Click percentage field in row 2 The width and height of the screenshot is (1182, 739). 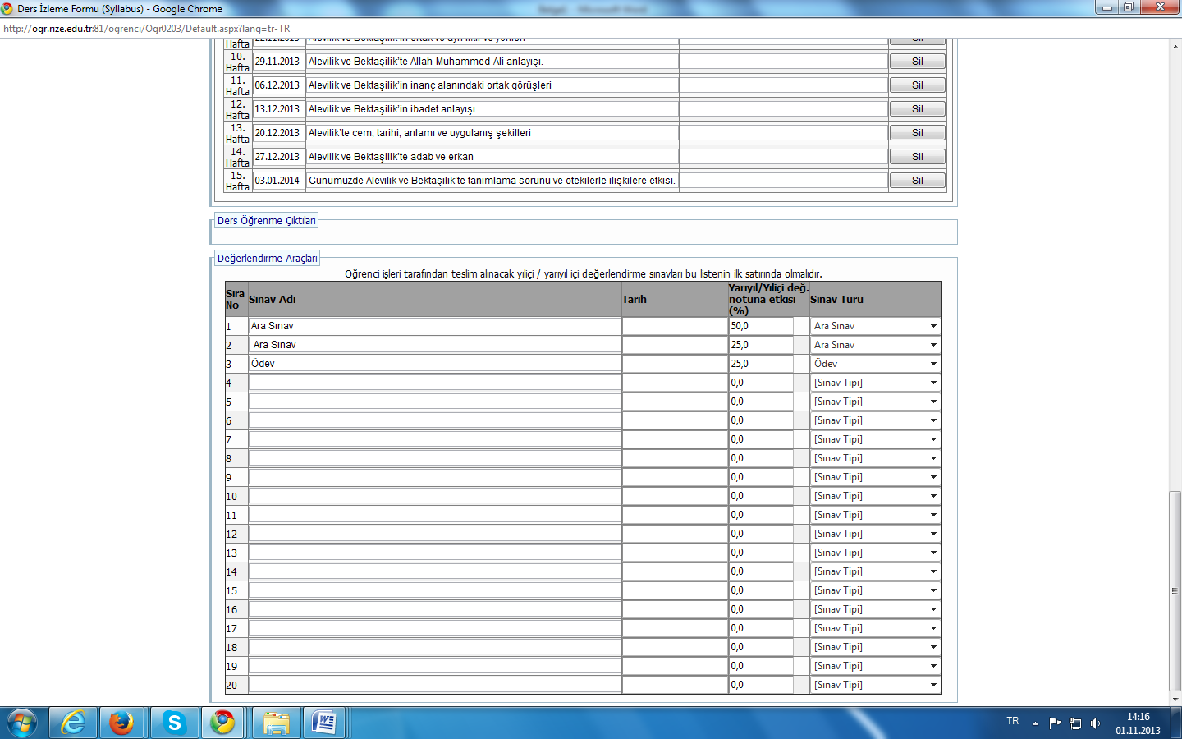761,345
